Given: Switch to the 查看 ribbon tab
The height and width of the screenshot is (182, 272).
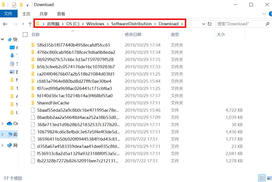Looking at the screenshot, I should [x=60, y=14].
